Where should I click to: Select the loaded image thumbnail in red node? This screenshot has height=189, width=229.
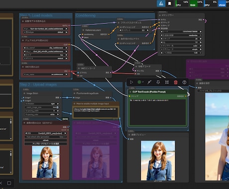point(46,162)
